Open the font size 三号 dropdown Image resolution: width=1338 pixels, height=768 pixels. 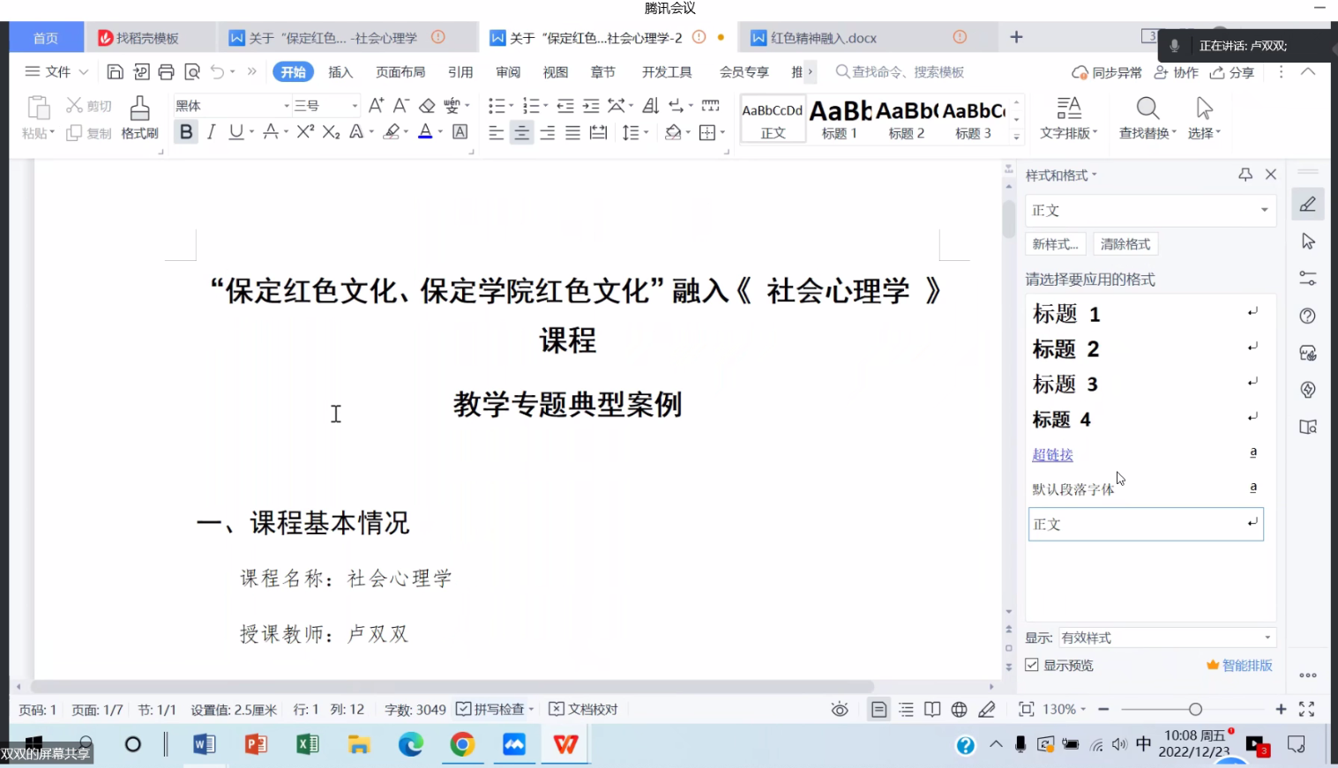pyautogui.click(x=355, y=106)
